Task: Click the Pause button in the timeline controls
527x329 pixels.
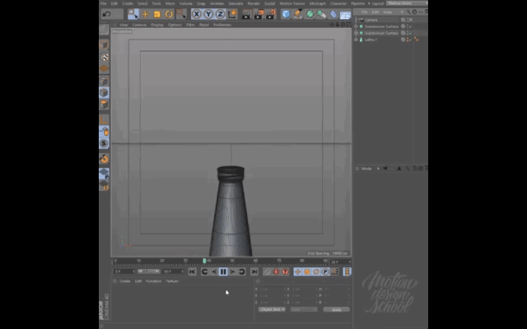Action: (223, 271)
